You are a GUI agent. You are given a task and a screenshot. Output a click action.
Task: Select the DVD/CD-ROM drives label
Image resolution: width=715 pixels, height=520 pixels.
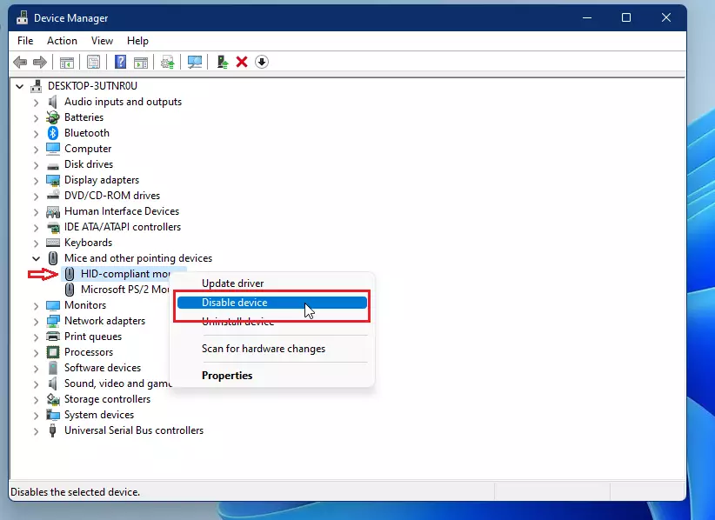click(x=112, y=196)
